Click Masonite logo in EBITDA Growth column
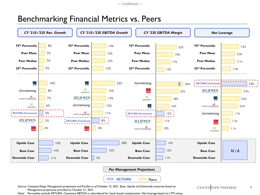Image resolution: width=260 pixels, height=195 pixels. click(85, 91)
